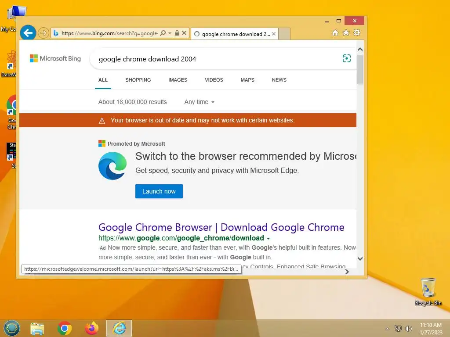Click the address bar search magnifier icon

click(163, 33)
